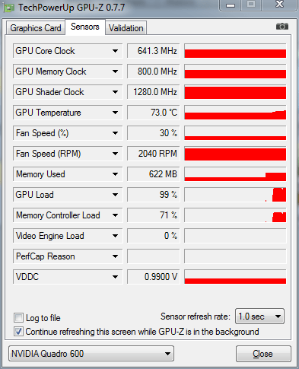Image resolution: width=299 pixels, height=369 pixels.
Task: Open the VDDC sensor dropdown arrow
Action: [x=115, y=277]
